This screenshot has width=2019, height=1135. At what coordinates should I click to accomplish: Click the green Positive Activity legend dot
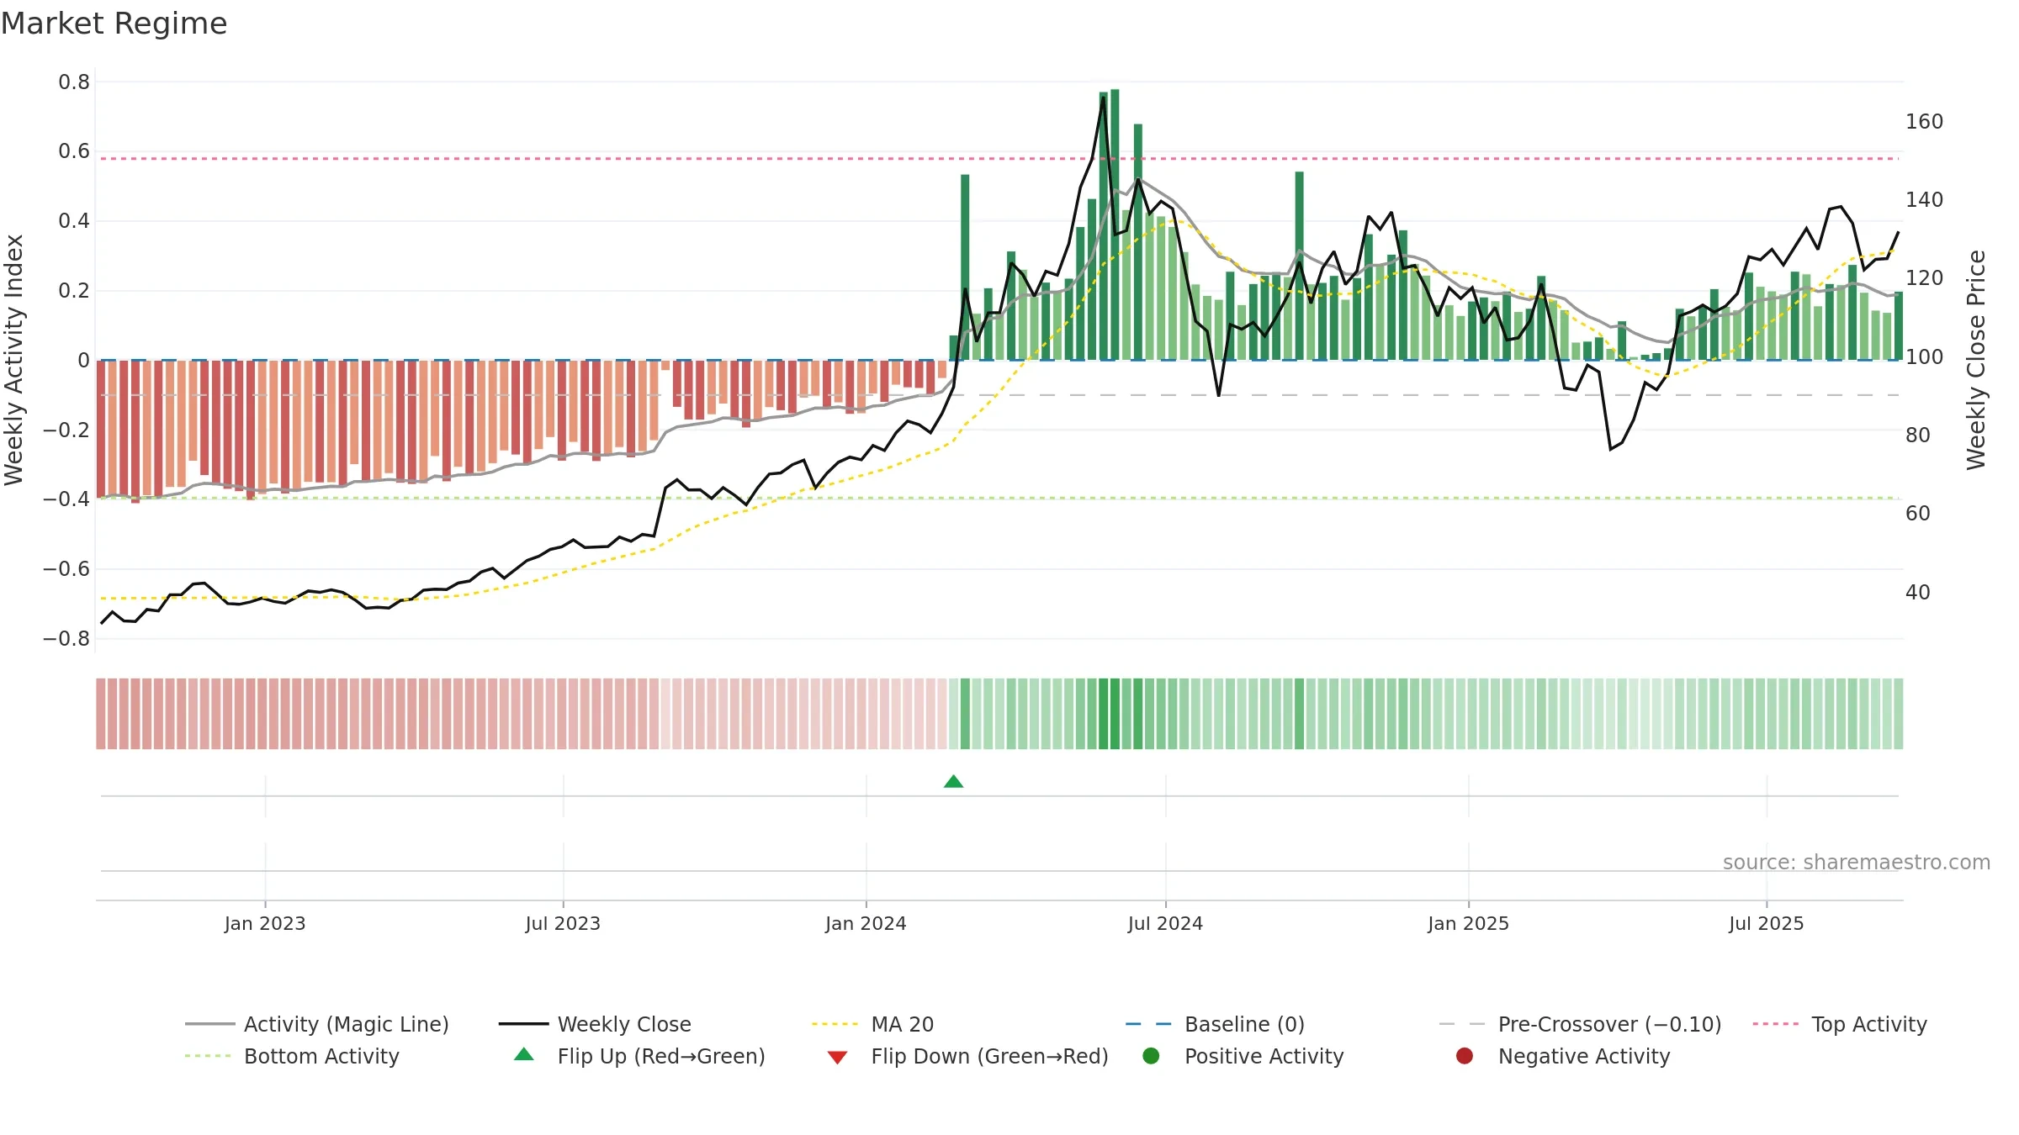pos(1151,1056)
